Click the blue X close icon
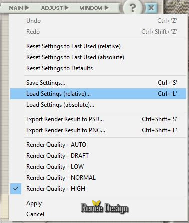Viewport: 189px width, 223px height. click(151, 8)
